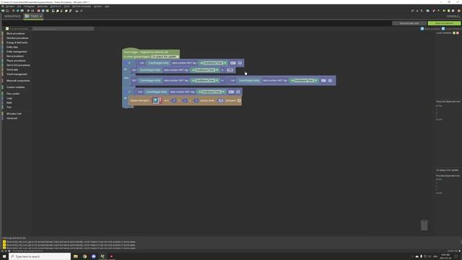Open the Direction procedures category

tap(17, 38)
